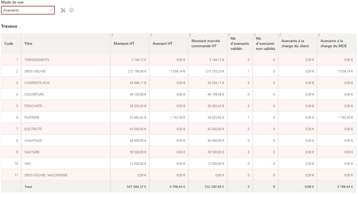Click the Avenant HT column header
The width and height of the screenshot is (358, 197).
click(162, 44)
